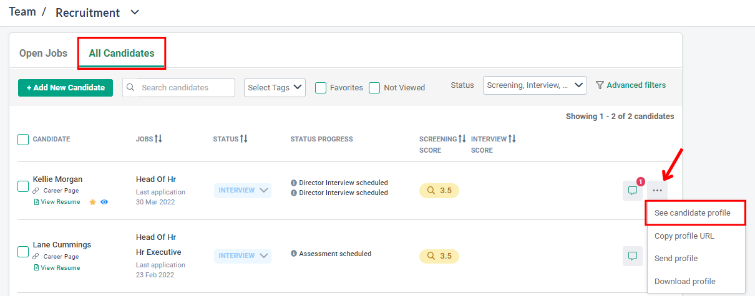755x296 pixels.
Task: Click the 30 Mar 2022 application date
Action: coord(155,202)
